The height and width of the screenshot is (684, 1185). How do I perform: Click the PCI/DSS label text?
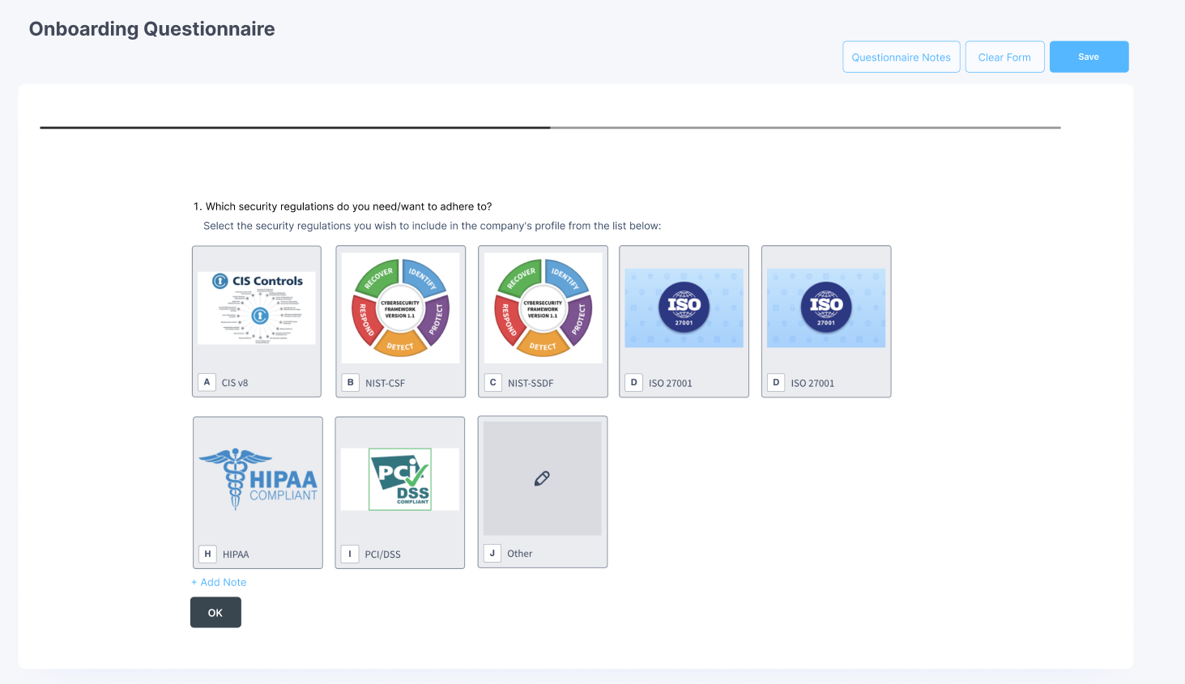(382, 554)
